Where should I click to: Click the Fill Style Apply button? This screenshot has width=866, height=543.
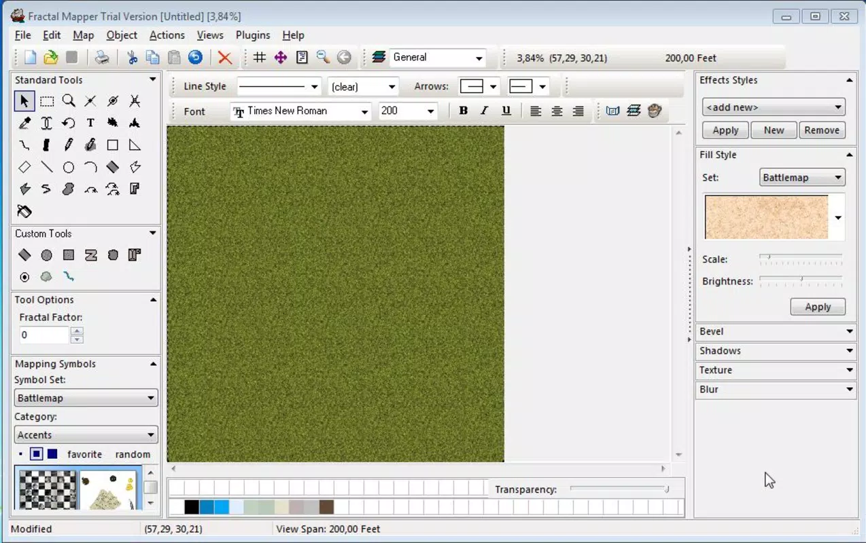click(818, 307)
